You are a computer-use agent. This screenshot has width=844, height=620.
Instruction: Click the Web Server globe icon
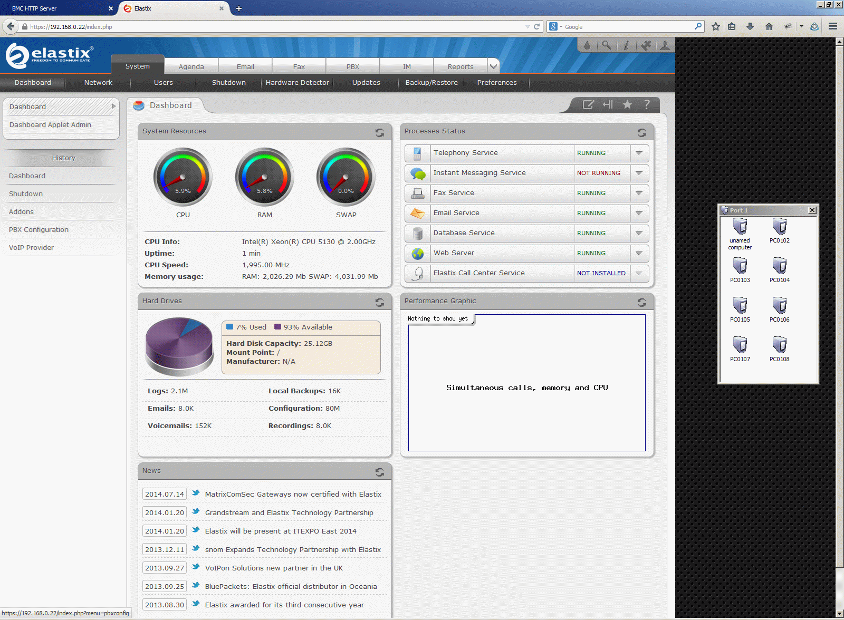pyautogui.click(x=418, y=254)
